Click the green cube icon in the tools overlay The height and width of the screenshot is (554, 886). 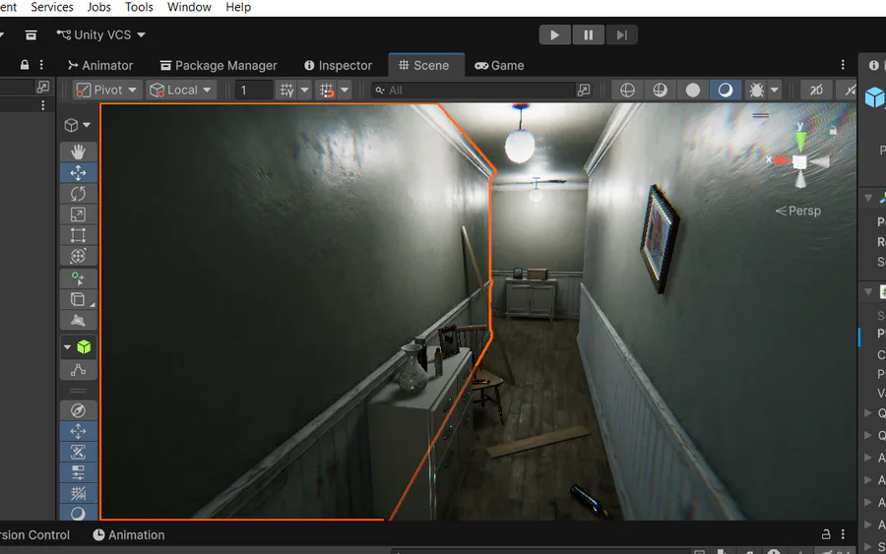84,346
